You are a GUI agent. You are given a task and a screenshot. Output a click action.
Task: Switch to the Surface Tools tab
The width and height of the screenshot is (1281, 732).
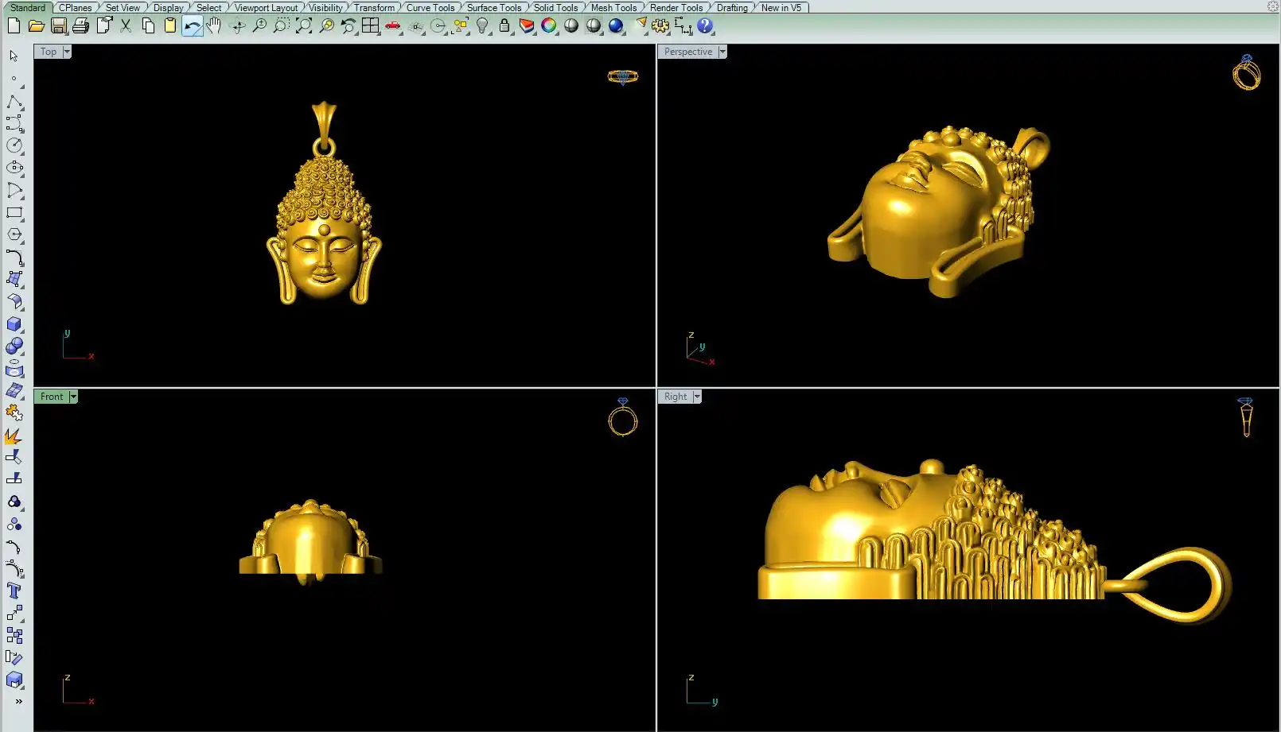(x=493, y=8)
